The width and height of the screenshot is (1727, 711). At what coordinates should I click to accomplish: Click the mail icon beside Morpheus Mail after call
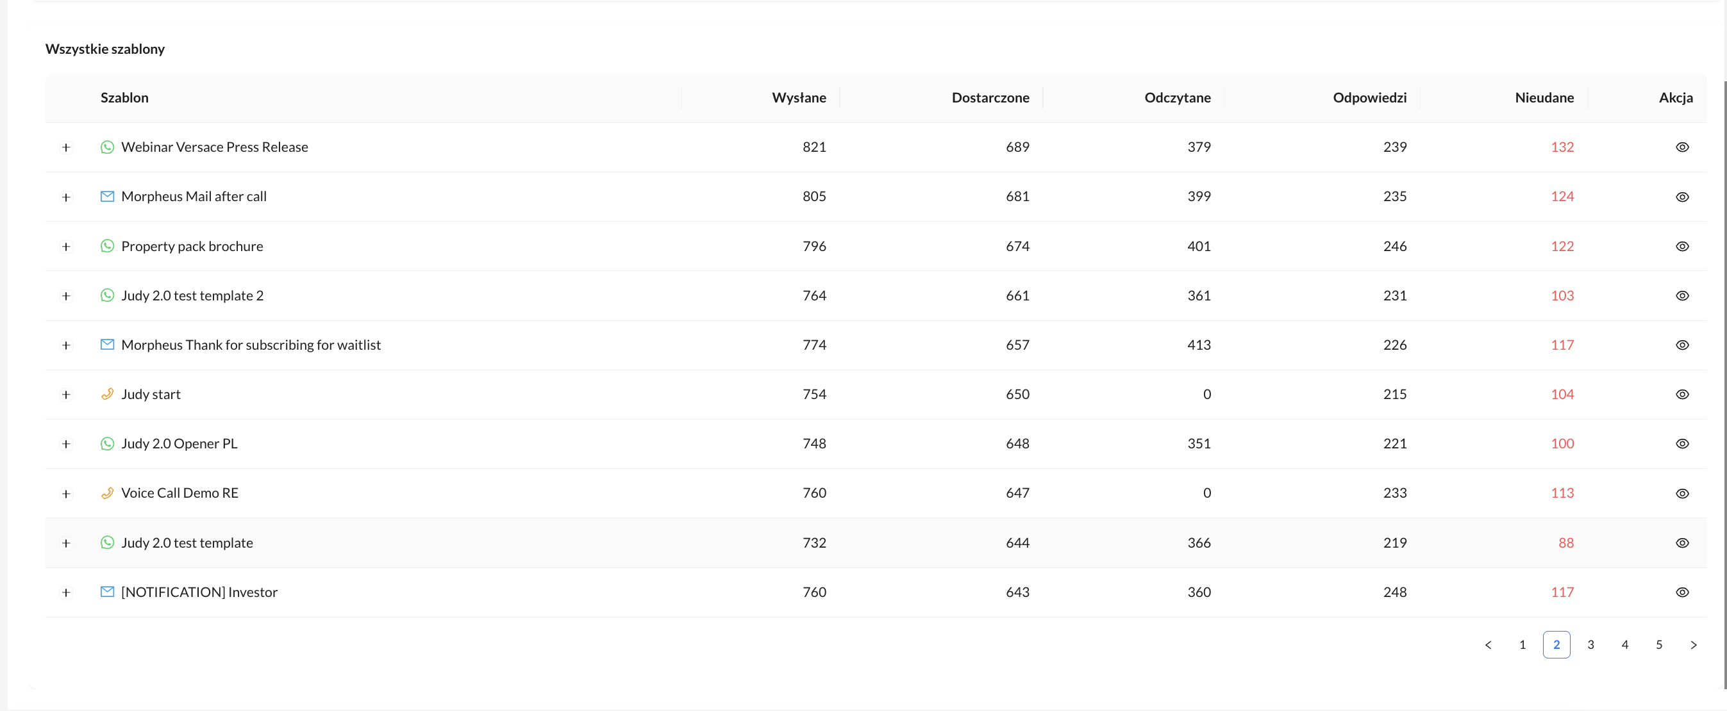107,197
